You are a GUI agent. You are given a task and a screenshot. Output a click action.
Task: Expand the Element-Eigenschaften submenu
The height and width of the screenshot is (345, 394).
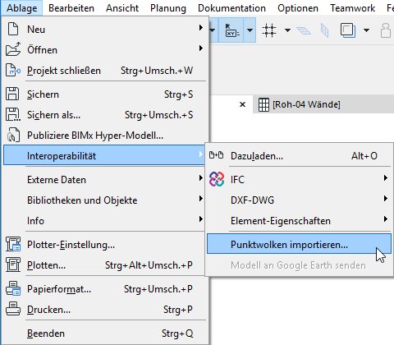coord(299,221)
